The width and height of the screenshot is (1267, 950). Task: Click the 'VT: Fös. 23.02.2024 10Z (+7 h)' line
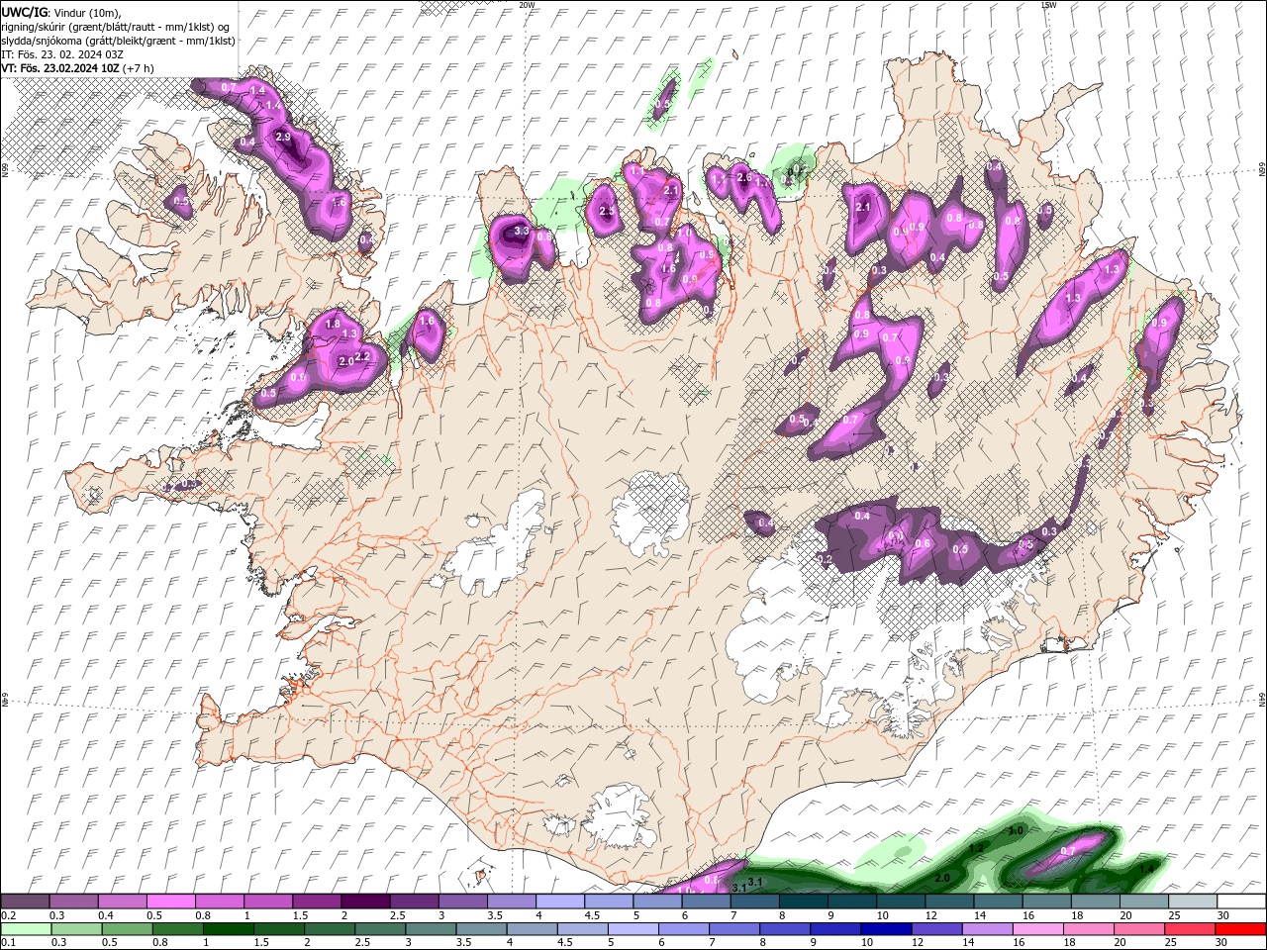tap(77, 67)
